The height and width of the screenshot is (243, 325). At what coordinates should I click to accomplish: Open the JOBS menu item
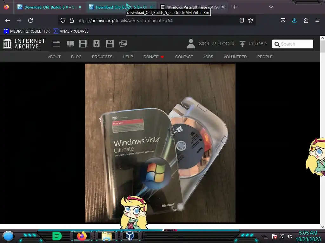pos(208,57)
